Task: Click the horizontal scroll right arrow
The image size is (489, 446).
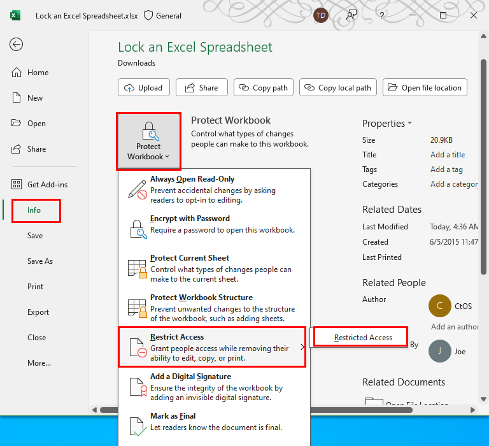Action: 472,410
